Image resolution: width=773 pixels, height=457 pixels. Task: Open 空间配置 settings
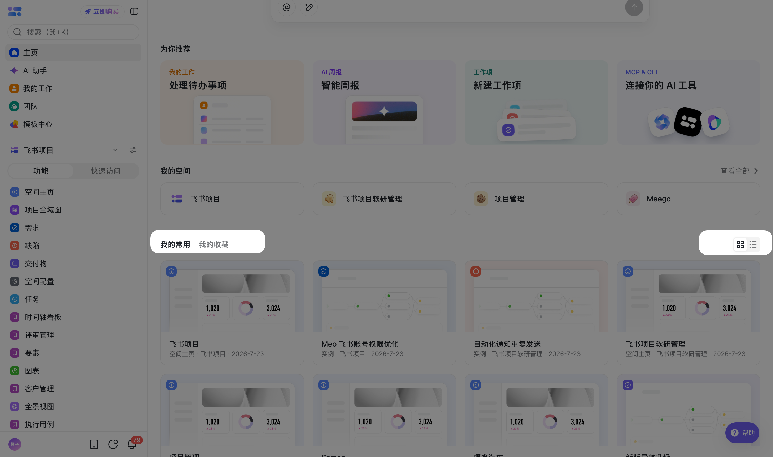[73, 281]
